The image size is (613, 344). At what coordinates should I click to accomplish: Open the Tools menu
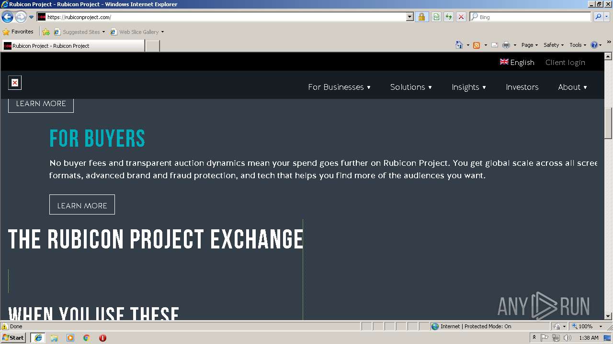pyautogui.click(x=578, y=45)
